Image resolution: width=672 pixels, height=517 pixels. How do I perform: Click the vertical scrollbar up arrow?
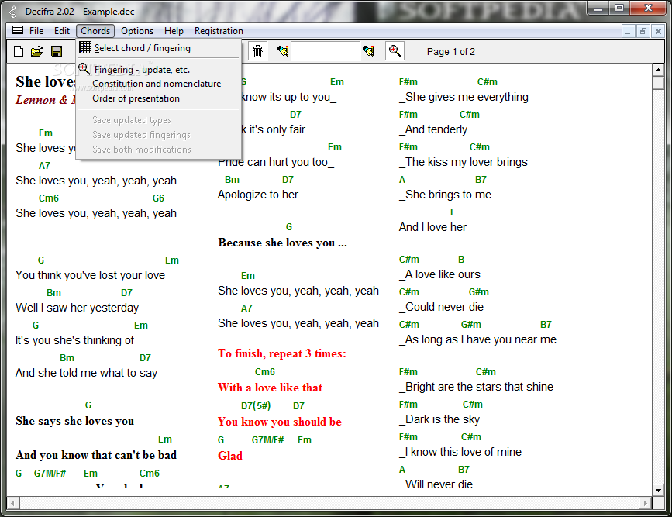point(658,70)
